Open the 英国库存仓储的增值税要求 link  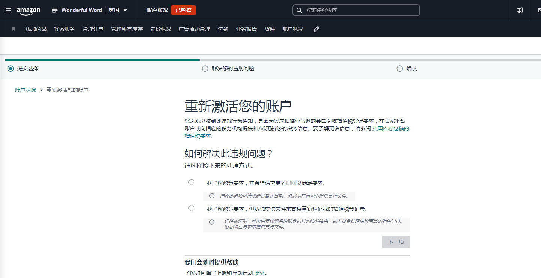[390, 128]
